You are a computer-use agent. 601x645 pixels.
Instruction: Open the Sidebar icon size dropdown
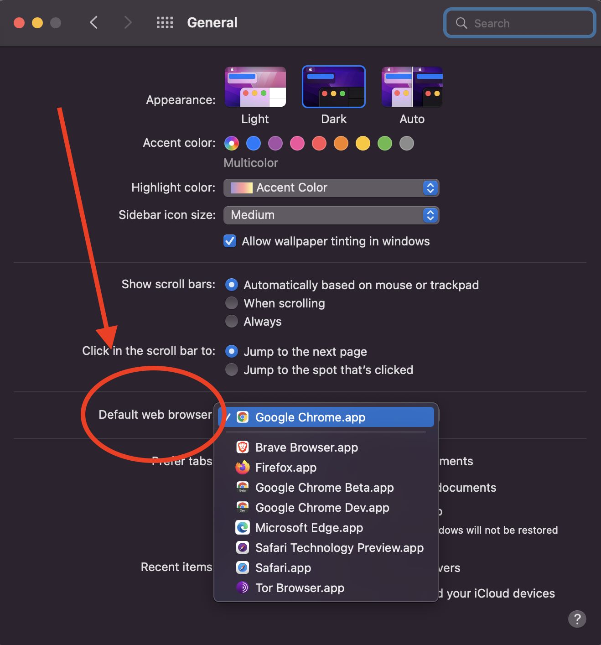coord(331,215)
